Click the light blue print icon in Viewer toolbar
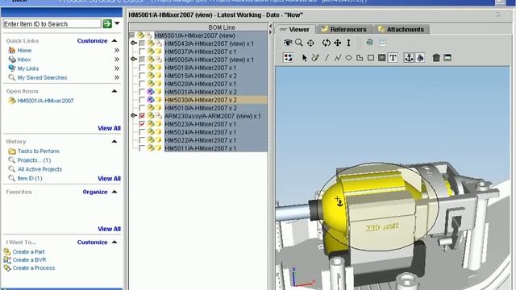This screenshot has height=290, width=516. [382, 43]
